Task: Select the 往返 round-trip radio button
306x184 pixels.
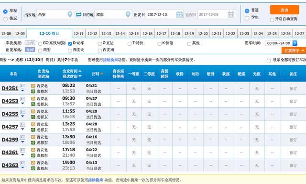Action: (x=5, y=19)
